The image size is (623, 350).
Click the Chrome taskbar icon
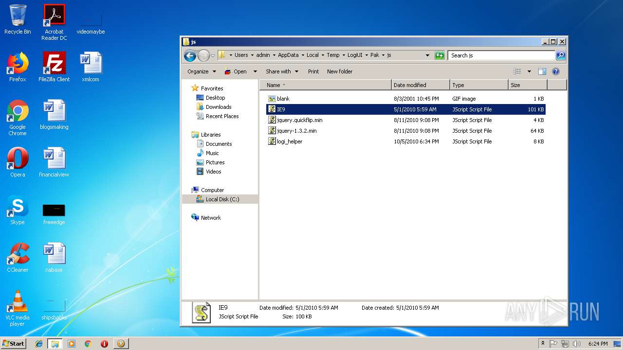[88, 344]
